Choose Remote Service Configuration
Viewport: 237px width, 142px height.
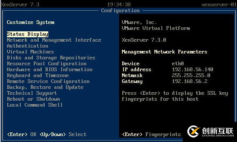48,82
